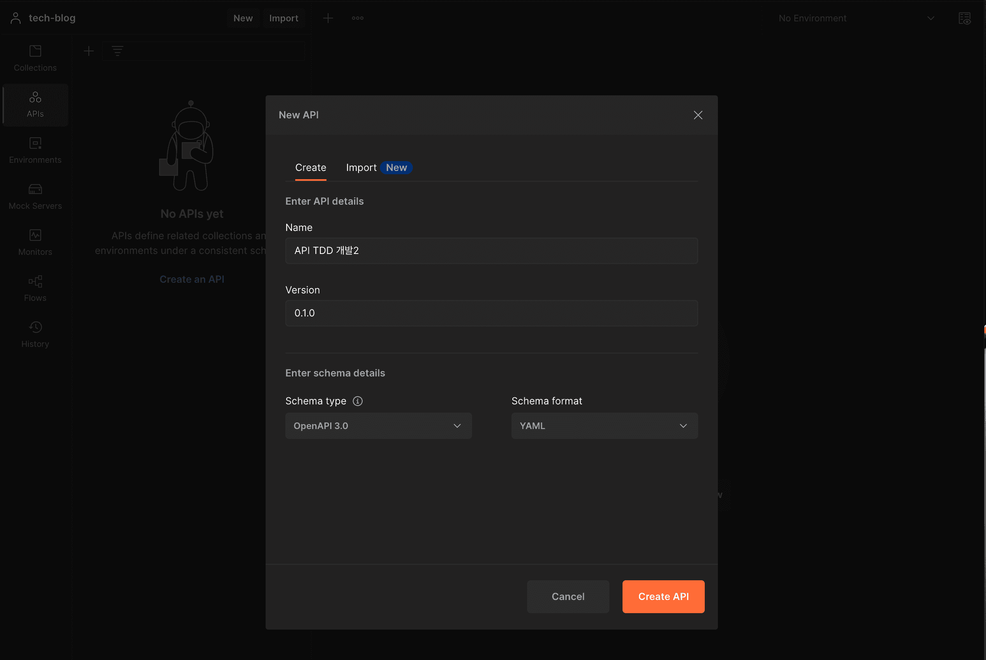The image size is (986, 660).
Task: Click the Schema type info icon
Action: [357, 401]
